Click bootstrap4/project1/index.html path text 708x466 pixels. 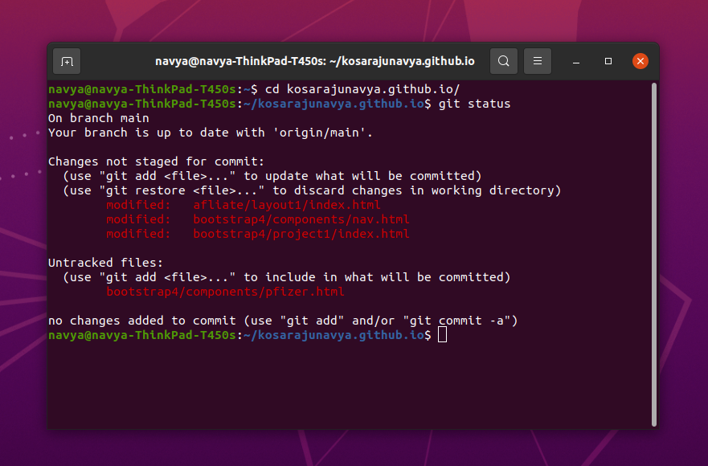pyautogui.click(x=301, y=233)
